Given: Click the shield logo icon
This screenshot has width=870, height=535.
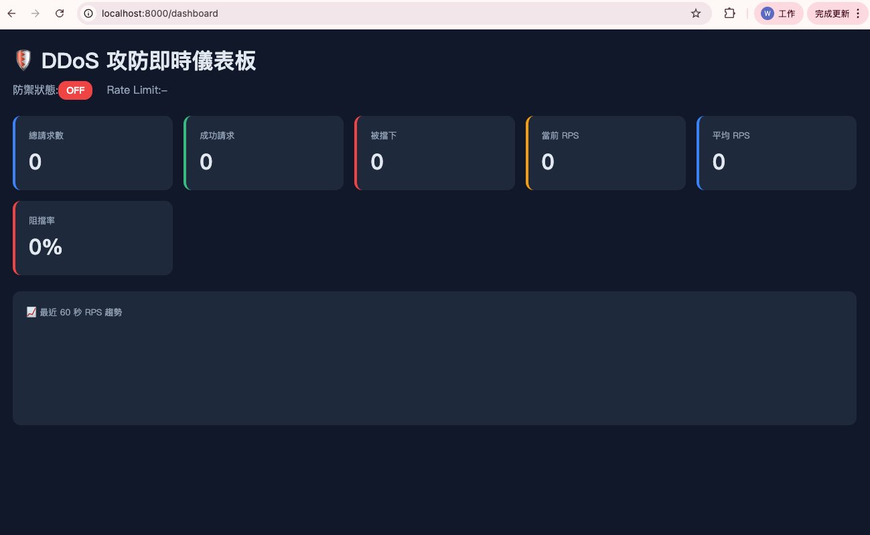Looking at the screenshot, I should pos(23,61).
